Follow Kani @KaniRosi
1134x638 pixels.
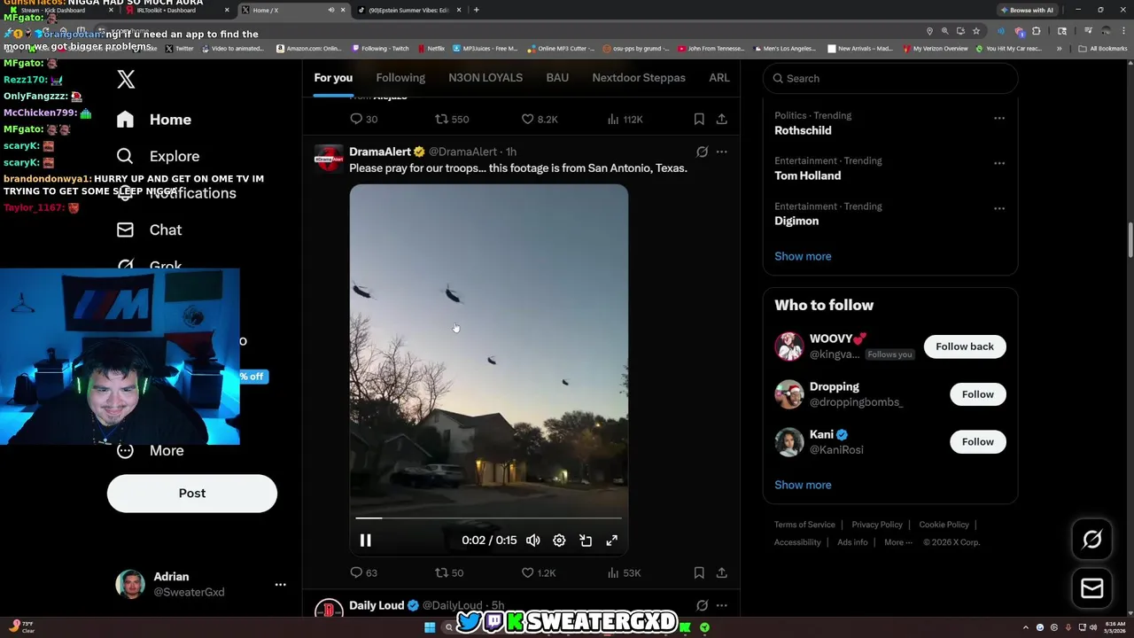978,442
